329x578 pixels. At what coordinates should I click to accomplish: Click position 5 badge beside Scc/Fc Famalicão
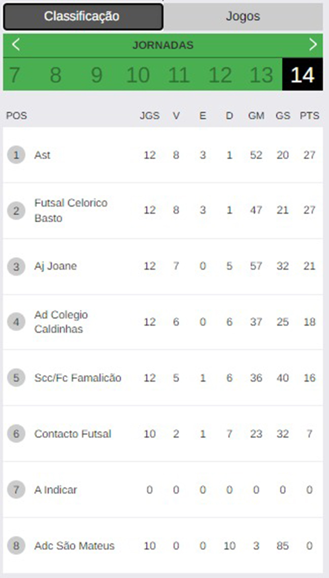(x=16, y=378)
